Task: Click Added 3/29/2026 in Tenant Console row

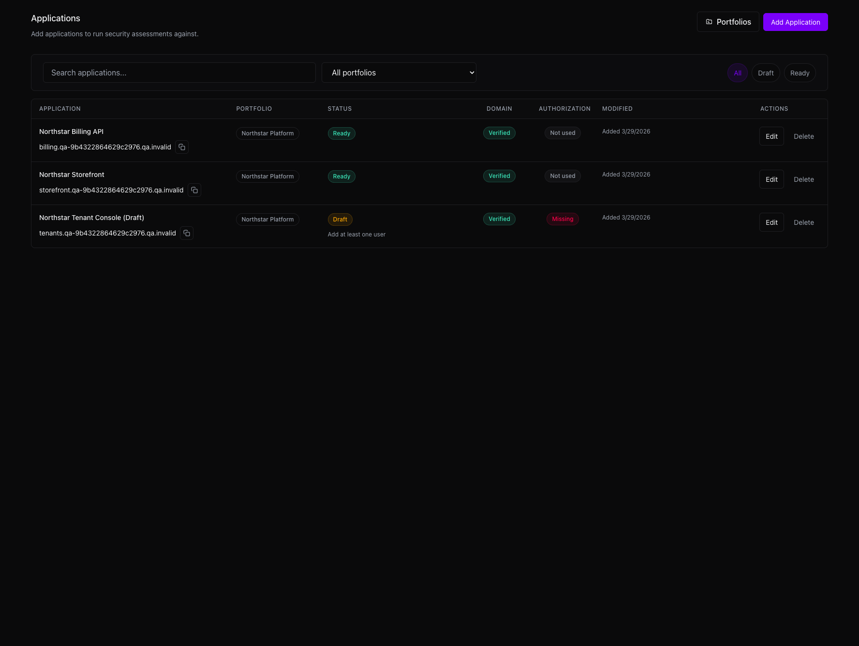Action: click(x=626, y=218)
